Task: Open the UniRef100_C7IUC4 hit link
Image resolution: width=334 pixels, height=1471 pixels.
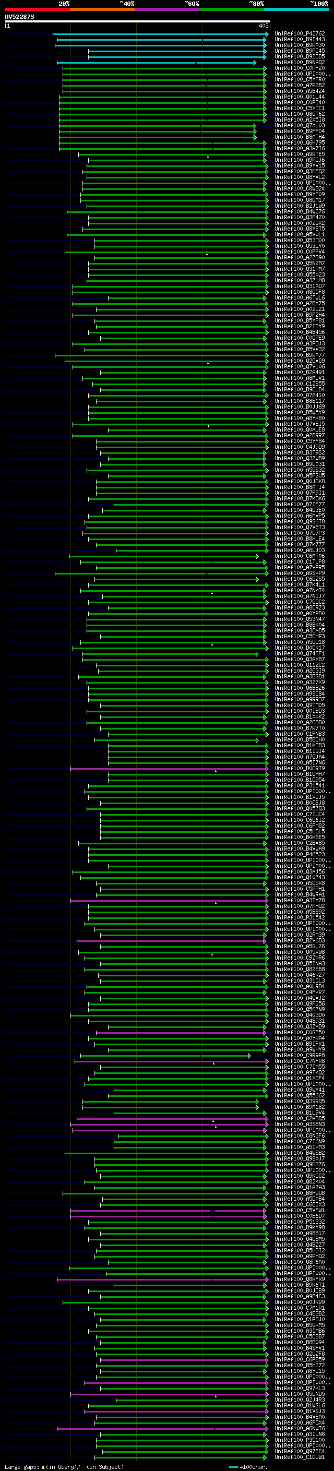Action: pos(299,815)
